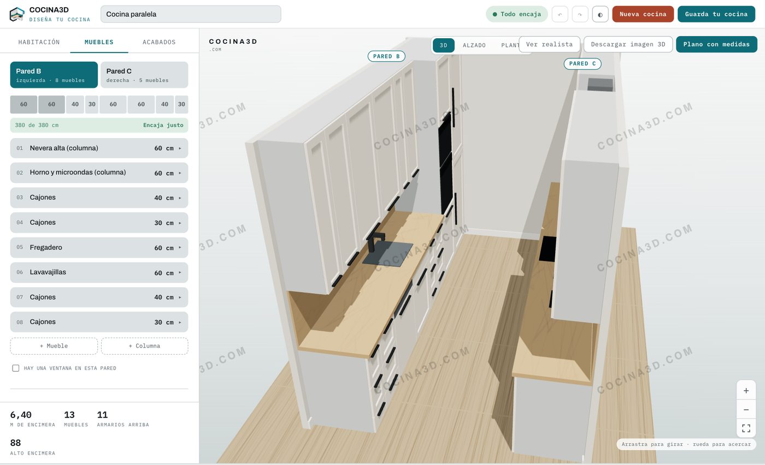Download the 3D image
This screenshot has width=765, height=465.
(x=628, y=44)
